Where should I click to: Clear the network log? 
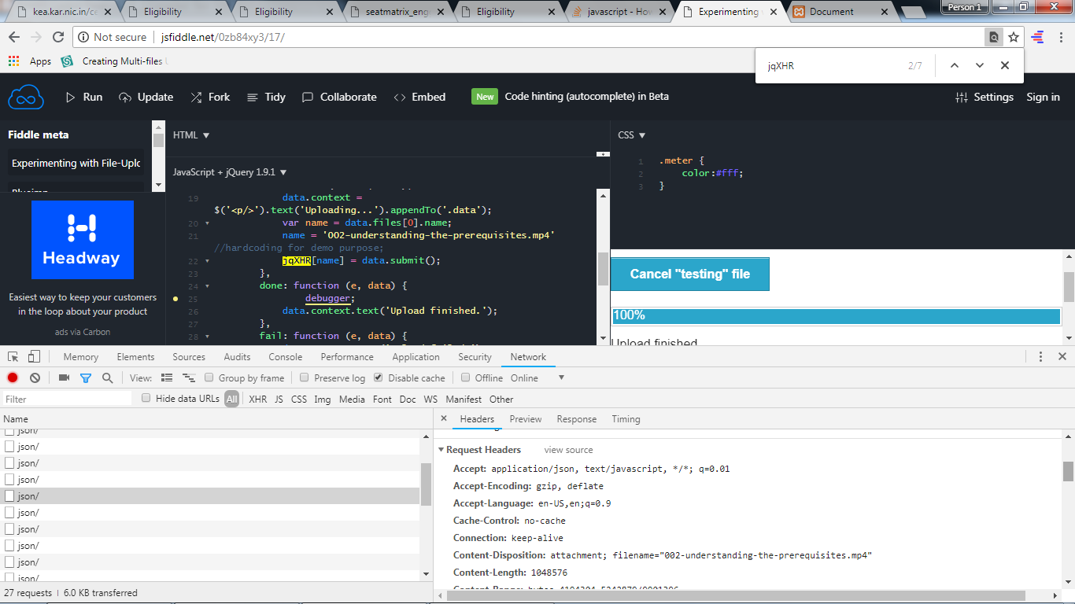(35, 378)
